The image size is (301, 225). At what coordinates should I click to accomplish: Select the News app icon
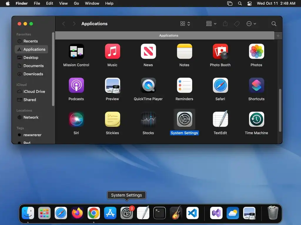[x=148, y=51]
